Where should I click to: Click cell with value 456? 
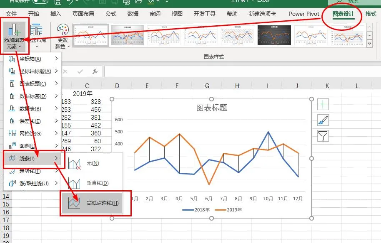[x=87, y=109]
